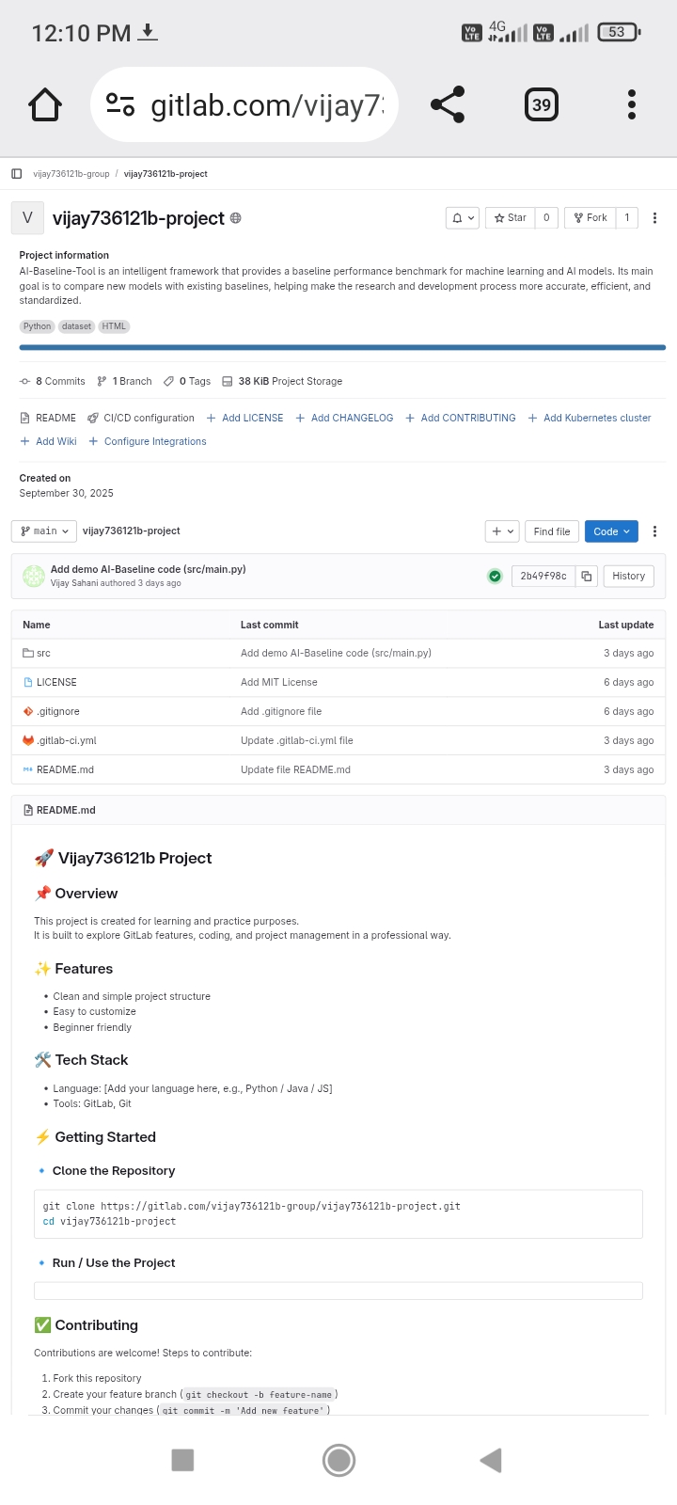The image size is (677, 1505).
Task: Open the repository kebab menu beside Code
Action: coord(655,531)
